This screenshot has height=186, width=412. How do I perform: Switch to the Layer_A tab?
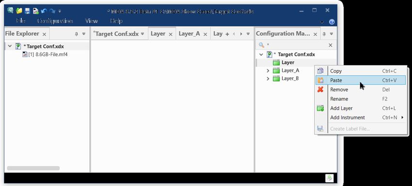189,33
